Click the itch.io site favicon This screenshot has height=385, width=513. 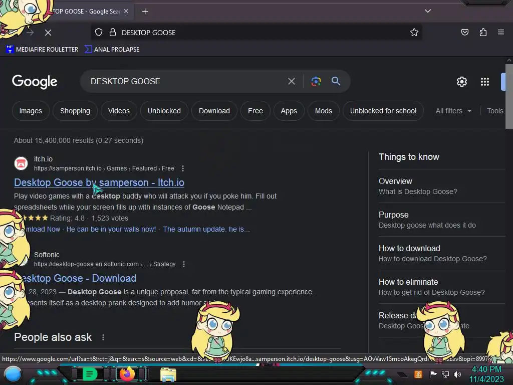pyautogui.click(x=21, y=163)
